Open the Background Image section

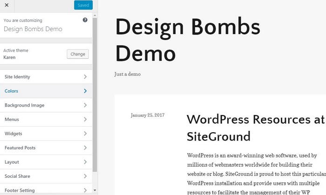[46, 105]
